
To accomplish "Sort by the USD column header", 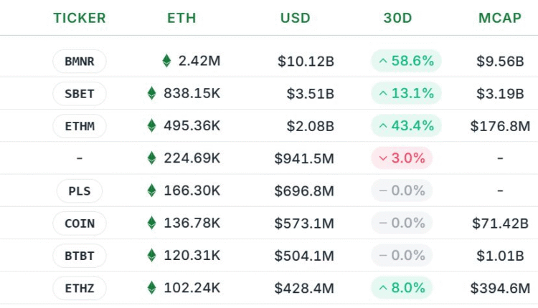I will [x=295, y=18].
